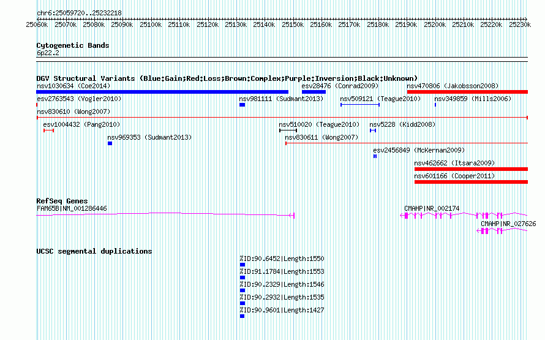Select the nsv830610 (Wong2007) label
Screen dimensions: 545x340
click(x=73, y=111)
